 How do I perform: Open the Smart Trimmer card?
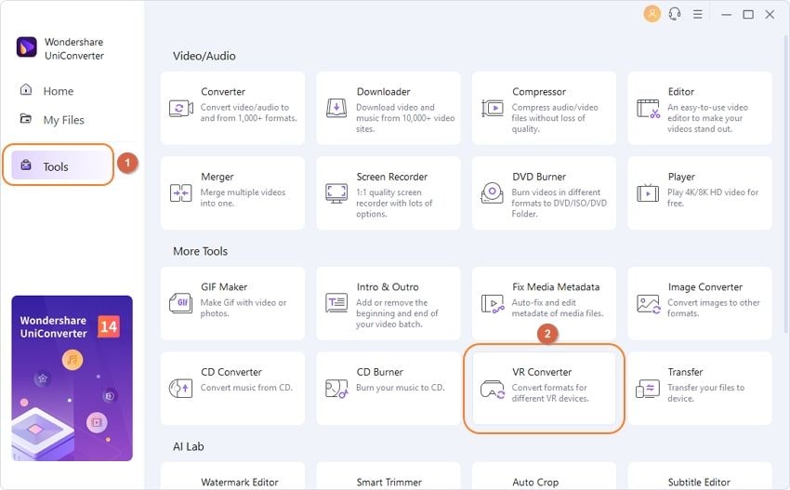click(388, 476)
